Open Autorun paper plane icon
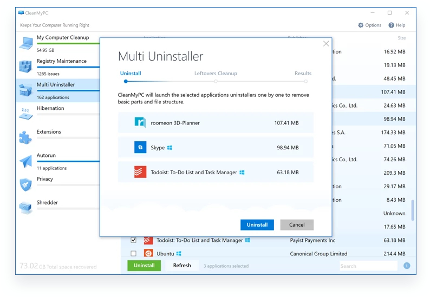 (x=25, y=161)
